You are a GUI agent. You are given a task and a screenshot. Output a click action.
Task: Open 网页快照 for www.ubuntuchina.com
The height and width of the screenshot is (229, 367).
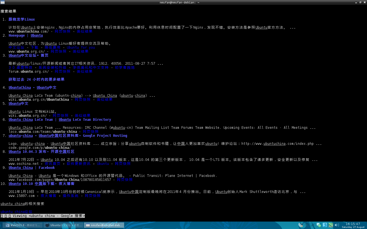click(63, 31)
